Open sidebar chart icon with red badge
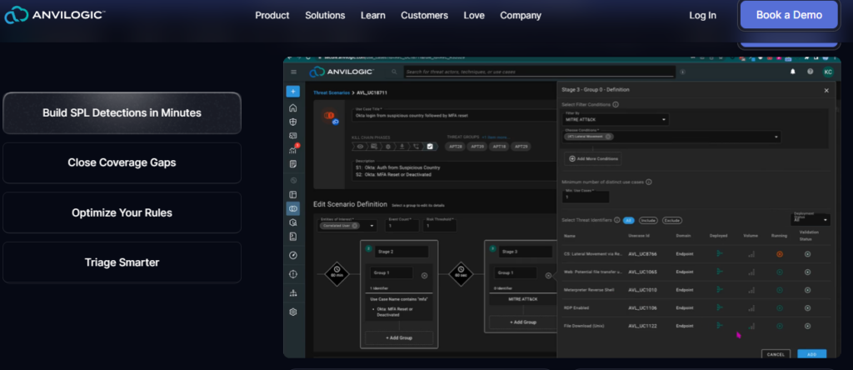The image size is (853, 370). [x=294, y=150]
